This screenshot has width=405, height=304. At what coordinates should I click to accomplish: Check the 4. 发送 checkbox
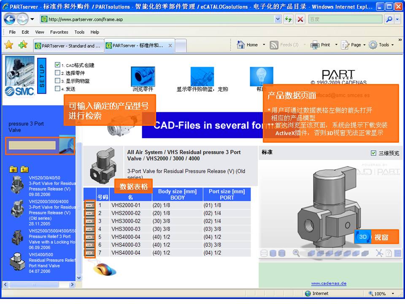[58, 89]
